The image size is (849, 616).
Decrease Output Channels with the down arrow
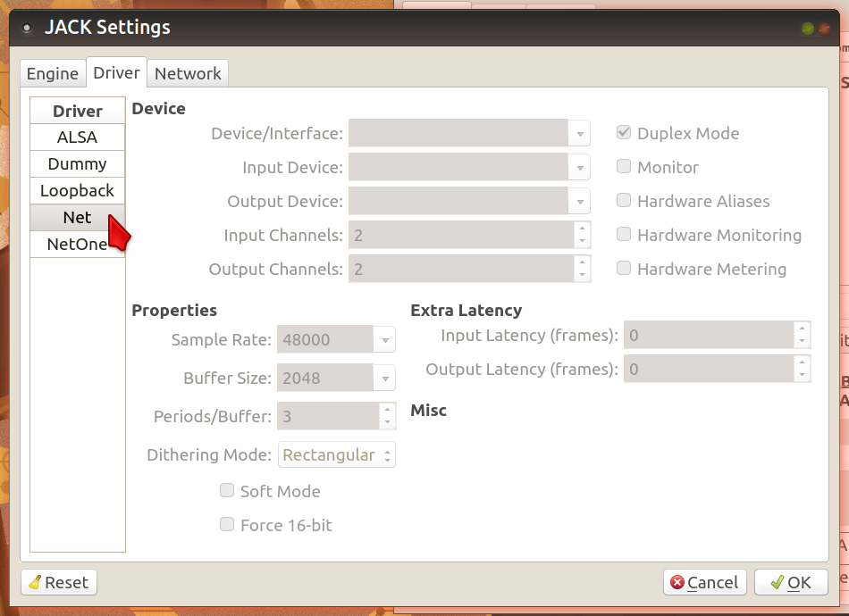click(582, 275)
